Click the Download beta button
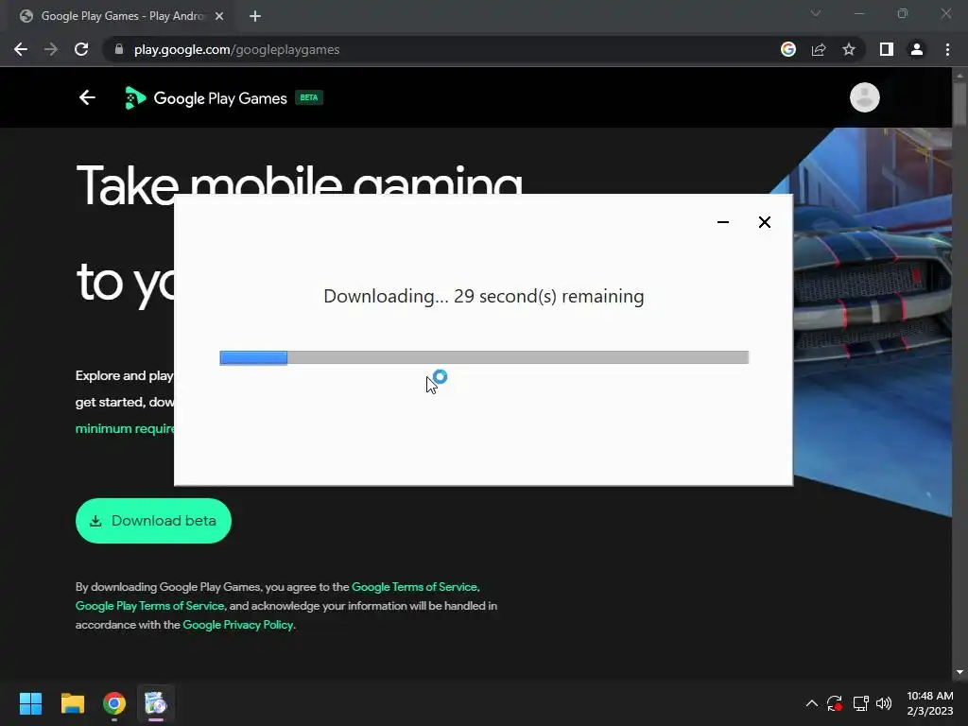Image resolution: width=968 pixels, height=726 pixels. [153, 521]
